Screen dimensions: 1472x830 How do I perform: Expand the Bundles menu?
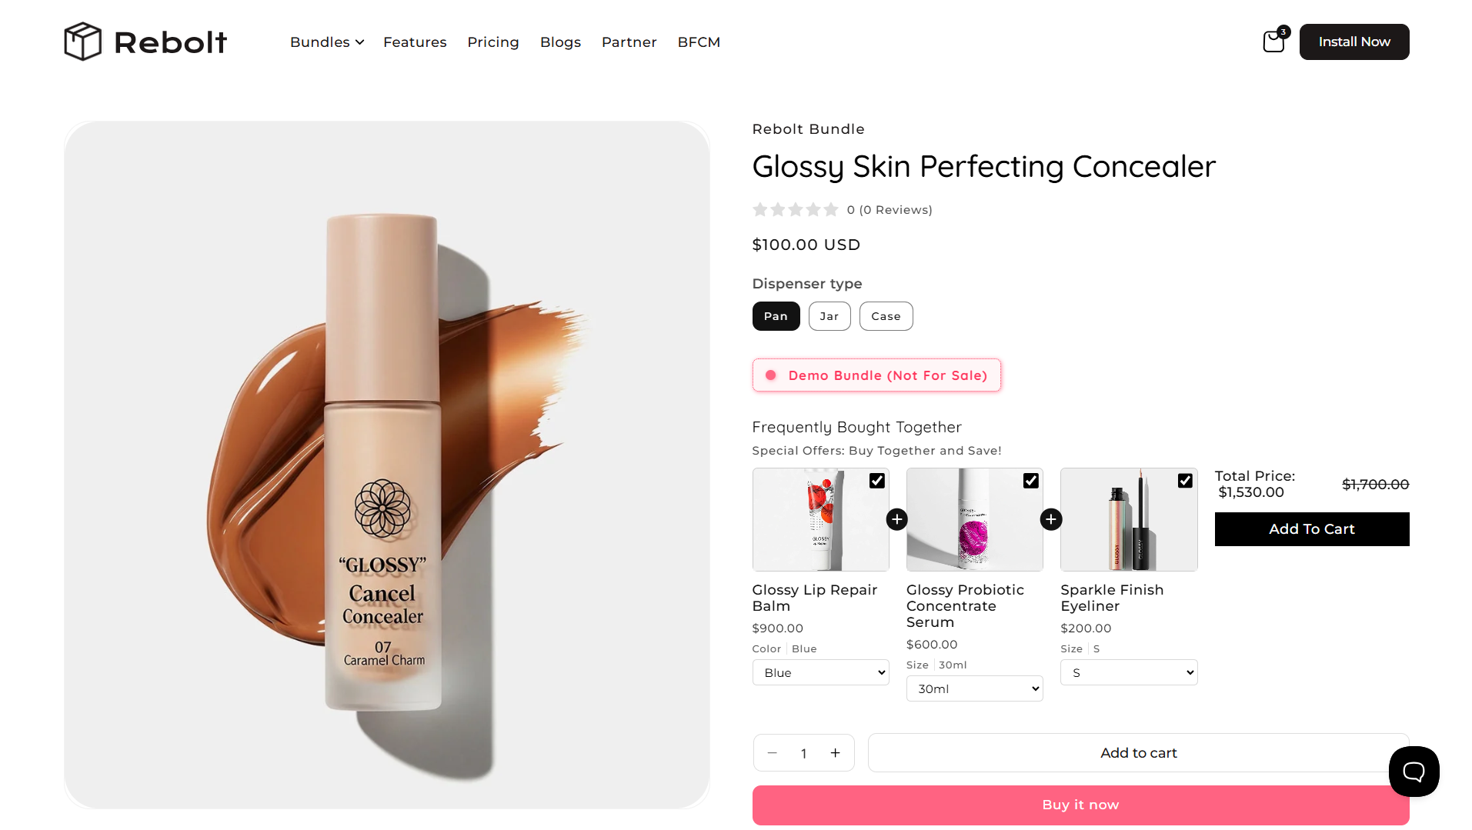(327, 42)
